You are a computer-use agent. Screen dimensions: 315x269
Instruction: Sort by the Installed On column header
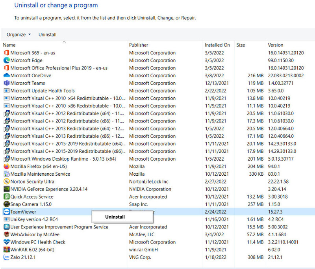click(x=217, y=45)
